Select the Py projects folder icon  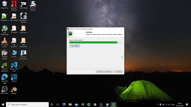pyautogui.click(x=24, y=29)
